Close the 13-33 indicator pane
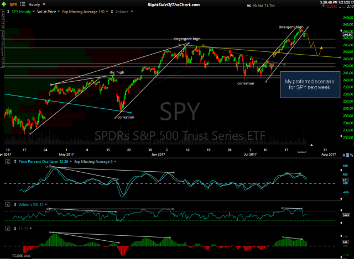 [7, 229]
